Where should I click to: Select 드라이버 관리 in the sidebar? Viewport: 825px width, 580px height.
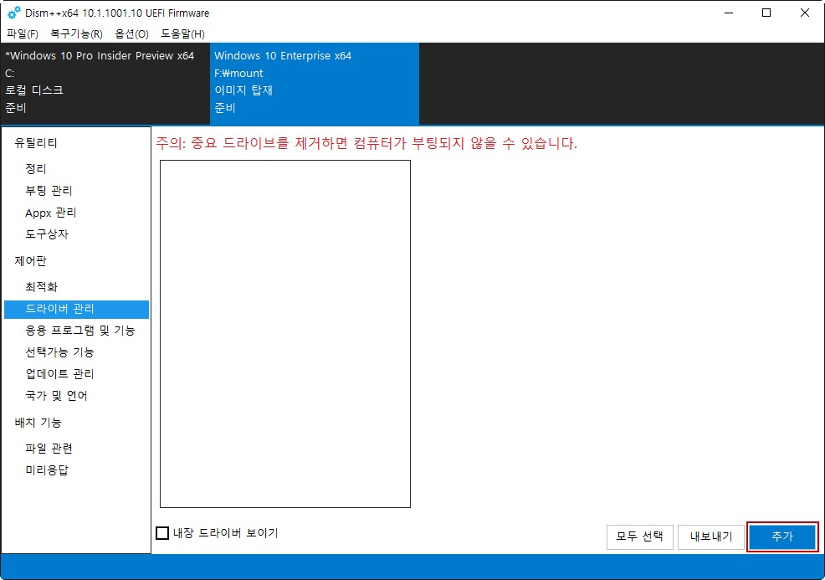click(x=76, y=309)
